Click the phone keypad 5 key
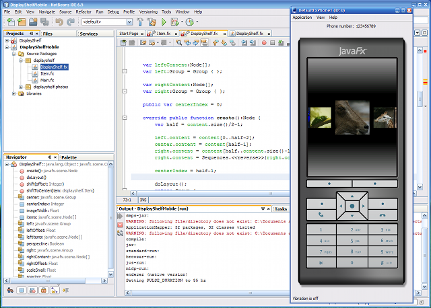The image size is (431, 308). [352, 241]
